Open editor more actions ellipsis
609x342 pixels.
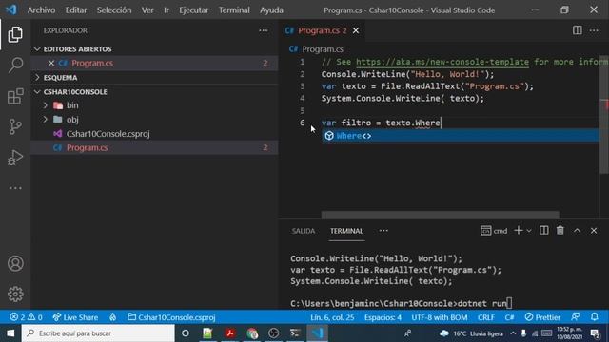(x=594, y=30)
